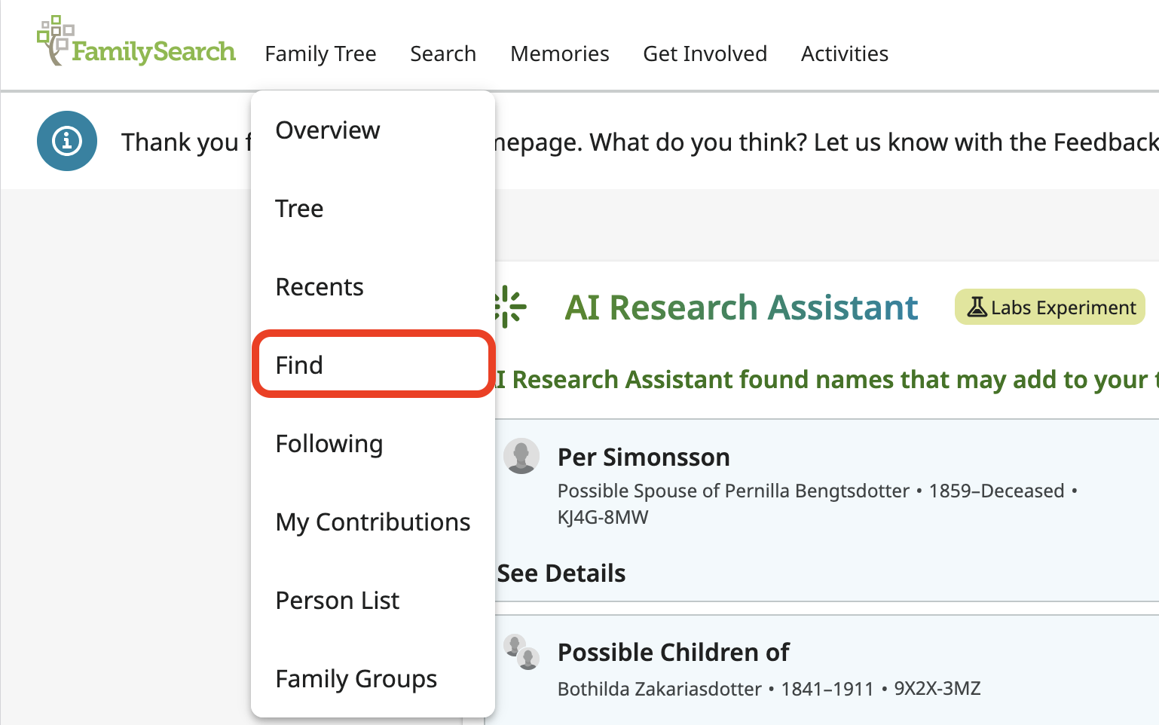
Task: Select Overview from the dropdown
Action: tap(328, 130)
